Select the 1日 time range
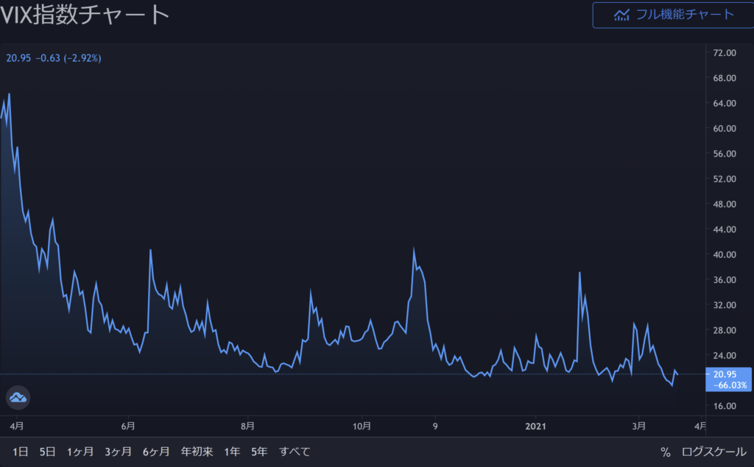754x467 pixels. 21,452
